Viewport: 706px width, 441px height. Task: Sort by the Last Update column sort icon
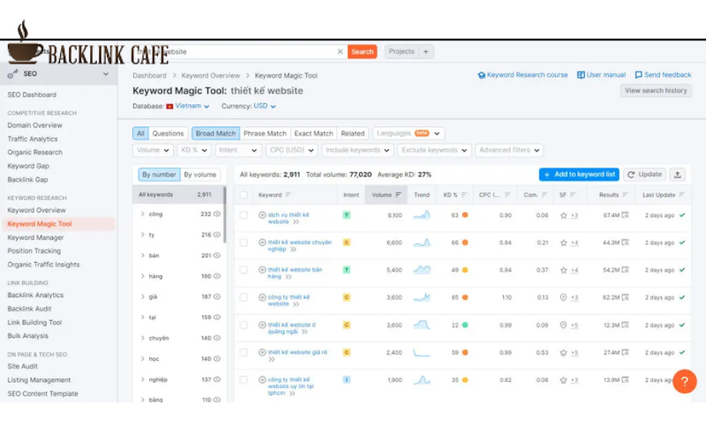point(681,195)
